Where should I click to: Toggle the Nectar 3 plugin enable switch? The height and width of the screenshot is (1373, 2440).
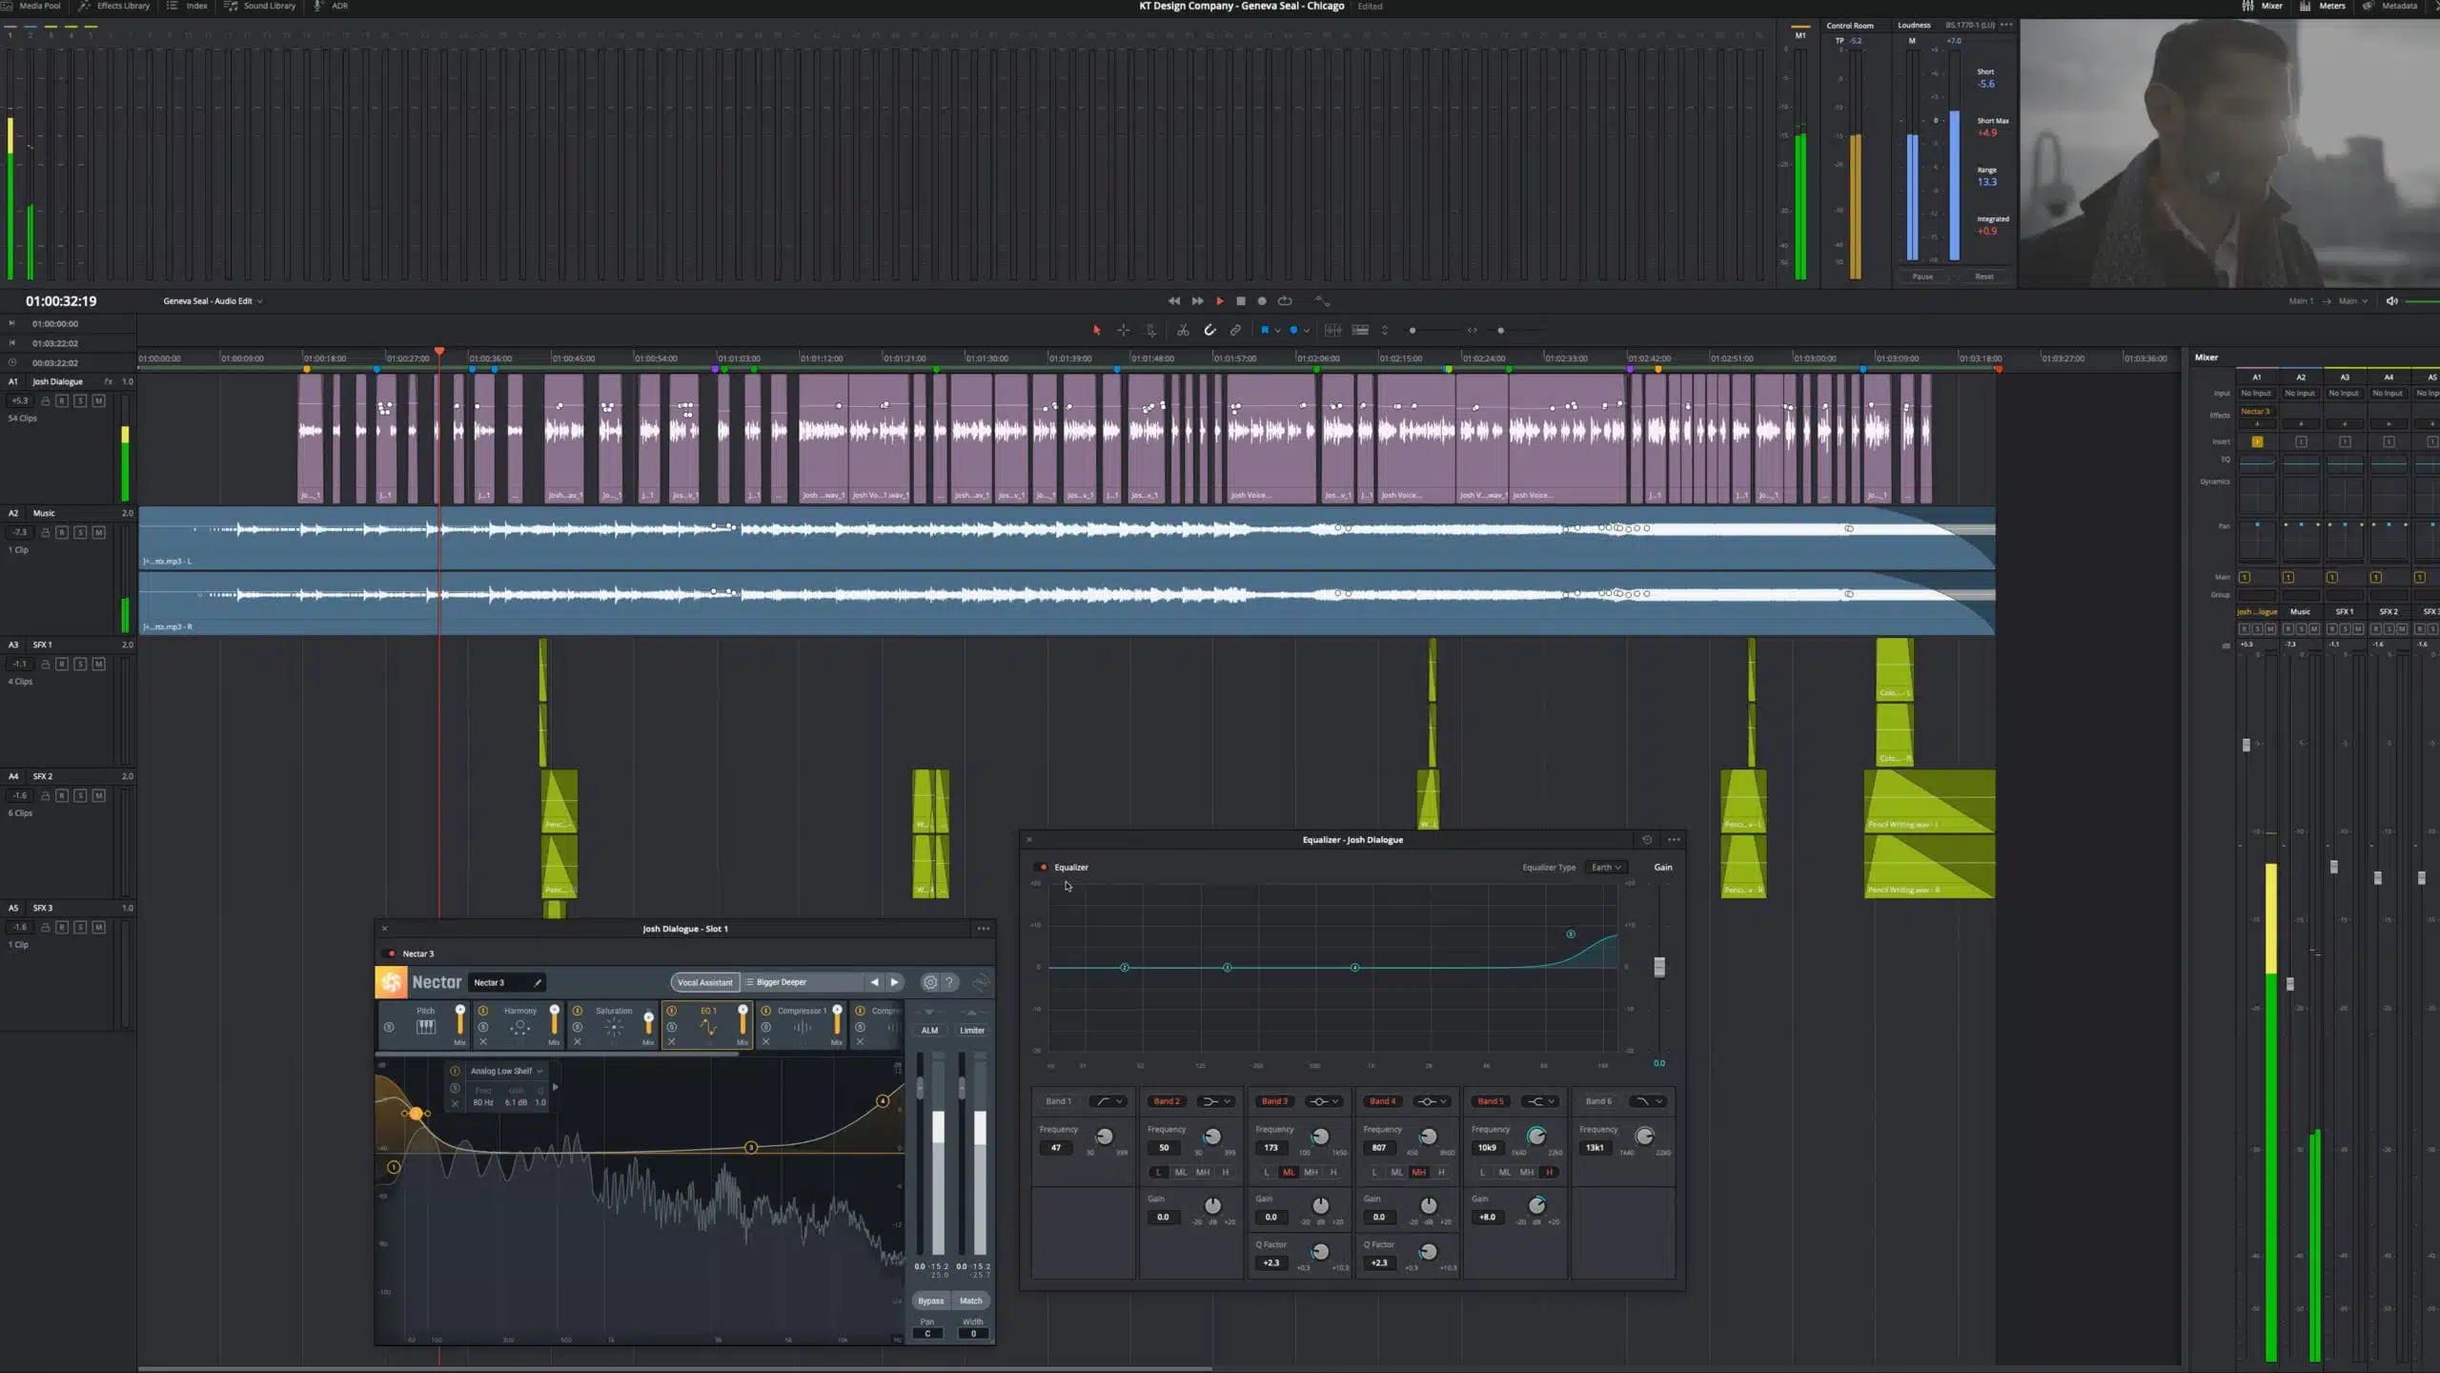click(x=390, y=953)
